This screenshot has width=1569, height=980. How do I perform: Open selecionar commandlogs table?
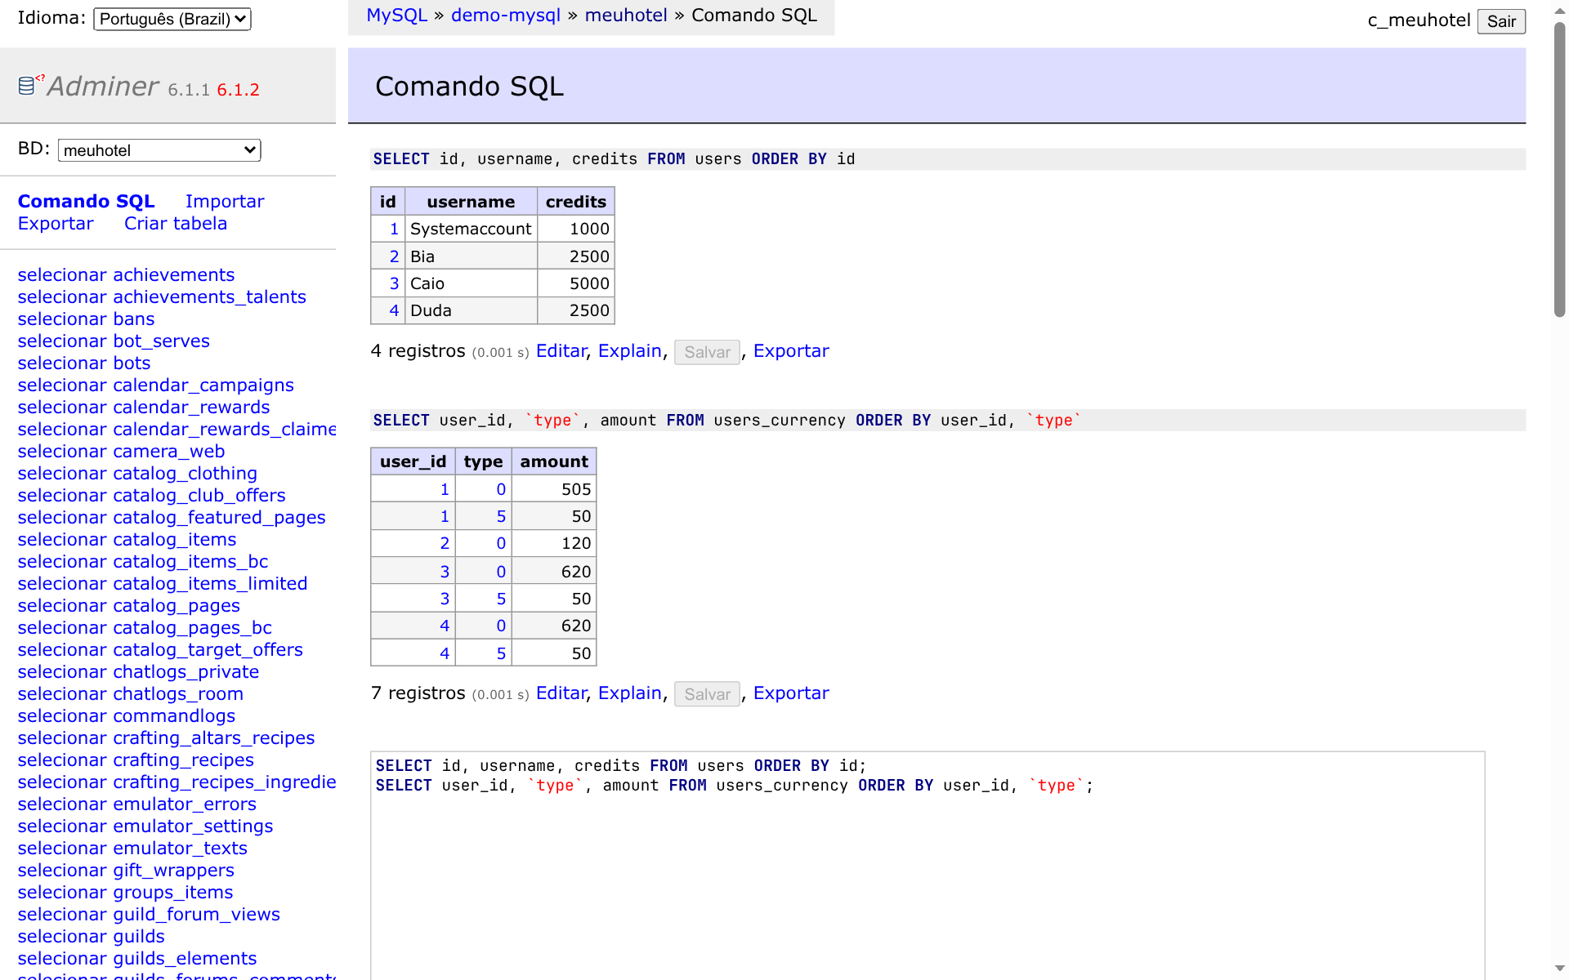(127, 715)
